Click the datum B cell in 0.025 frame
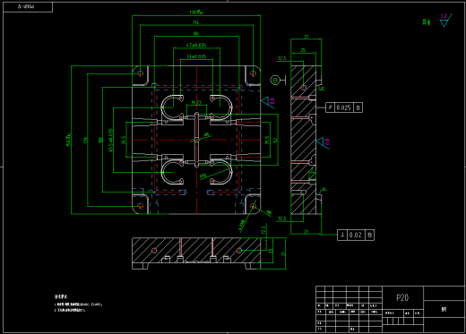The image size is (466, 334). pos(358,107)
